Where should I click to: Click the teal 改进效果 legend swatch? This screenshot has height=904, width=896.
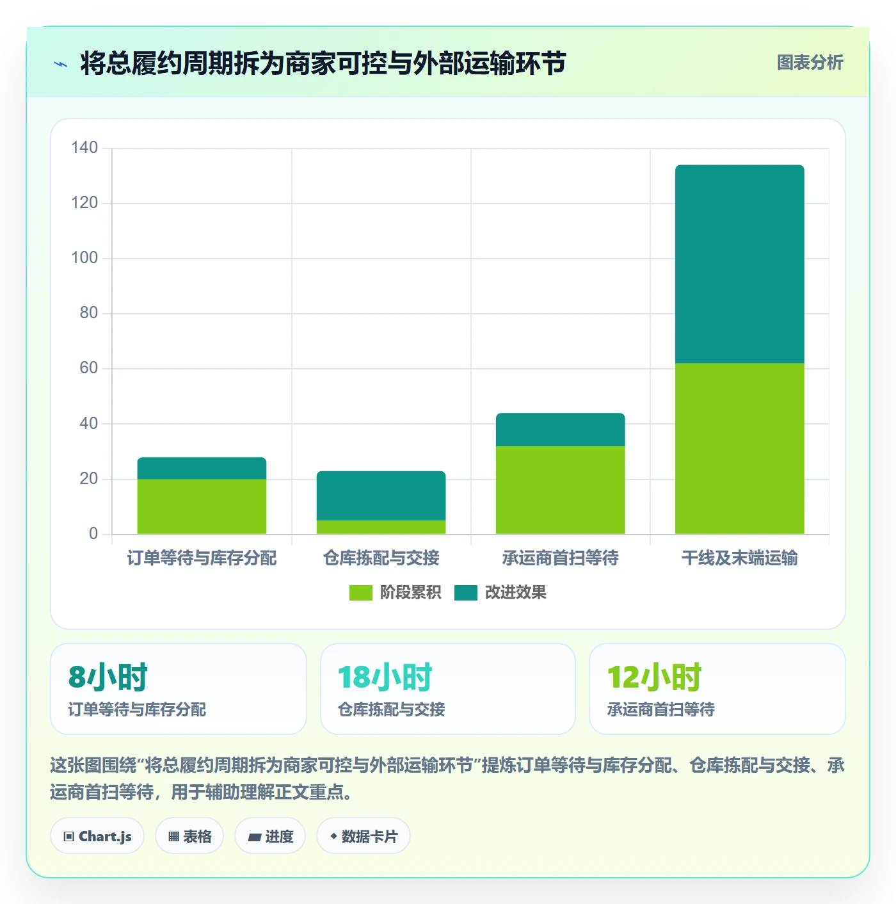point(466,593)
